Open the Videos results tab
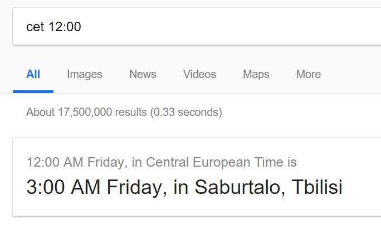 [199, 74]
